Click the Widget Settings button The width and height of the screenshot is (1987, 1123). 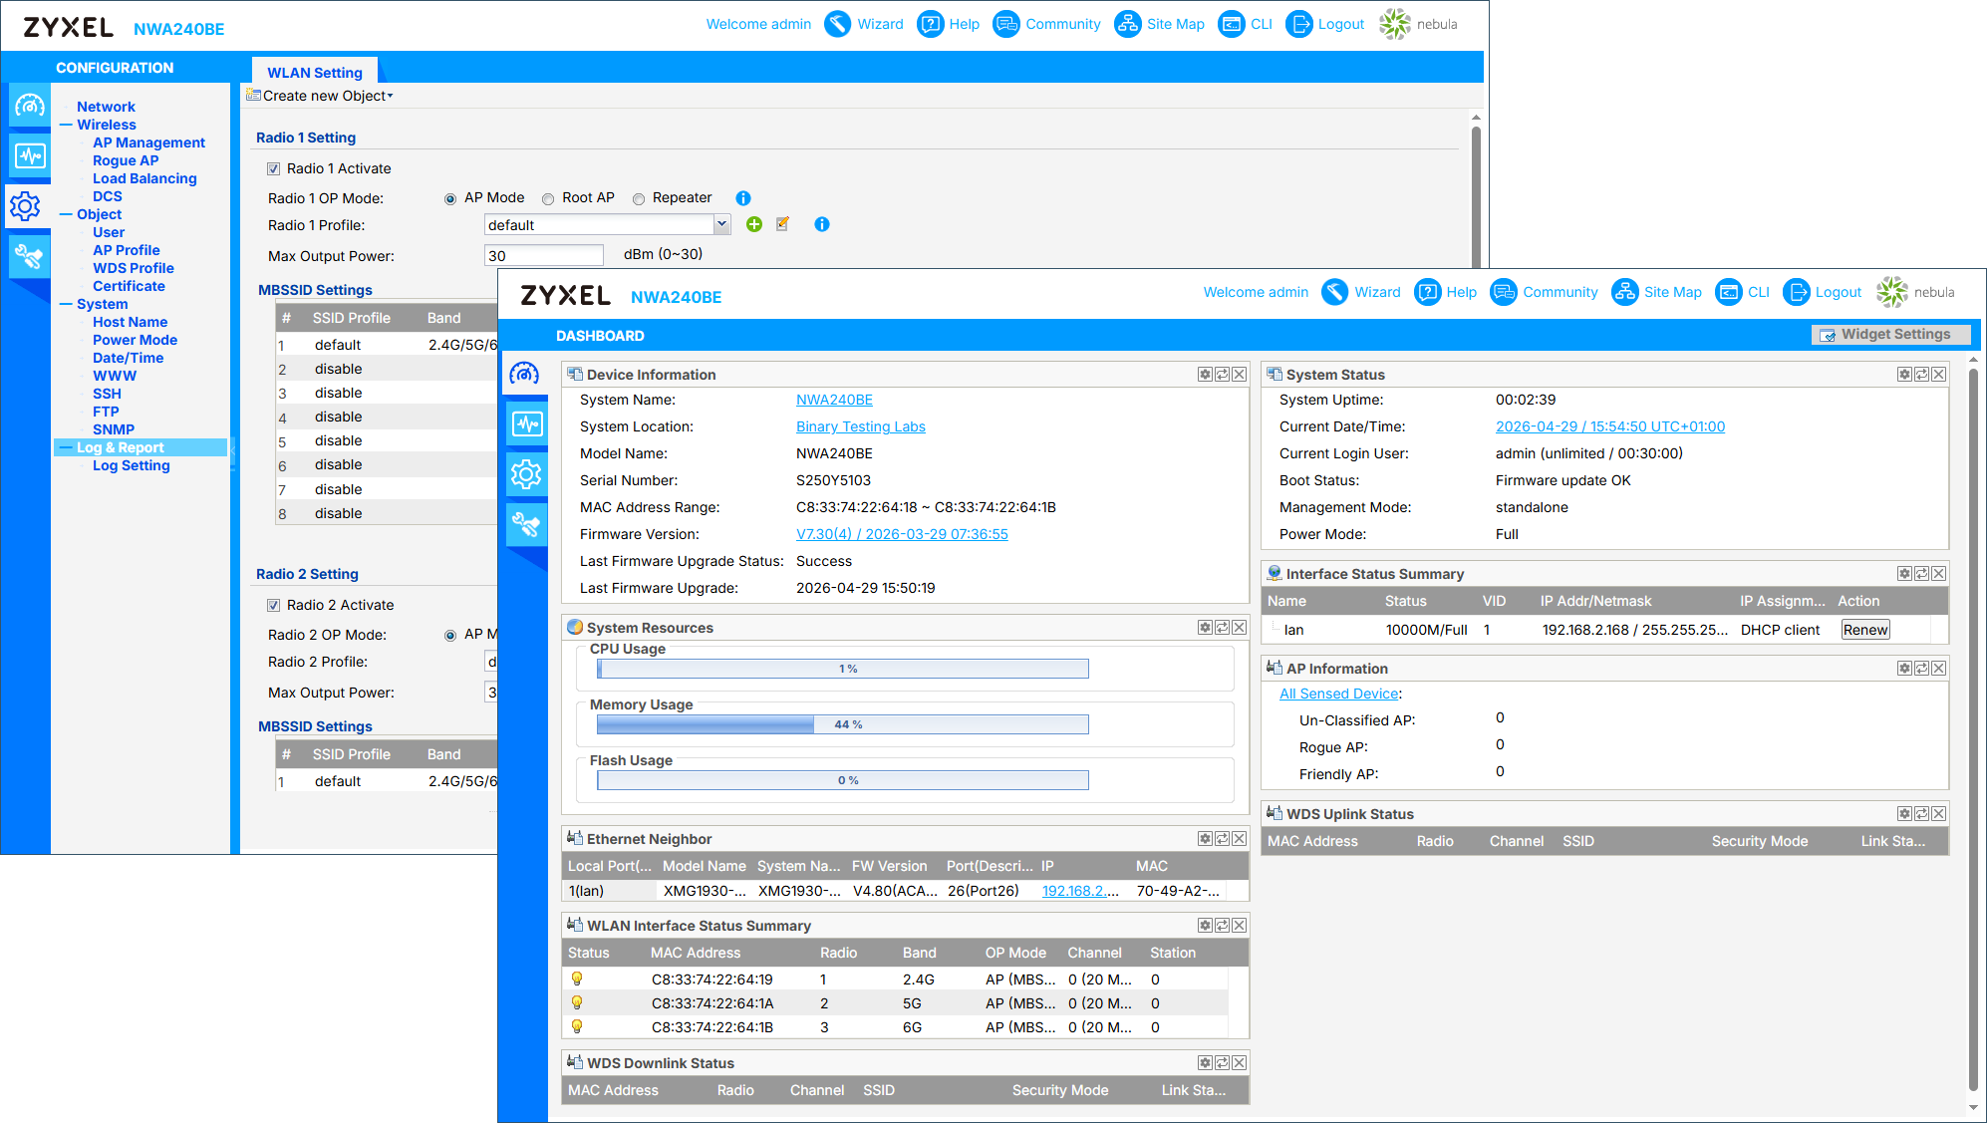1890,335
